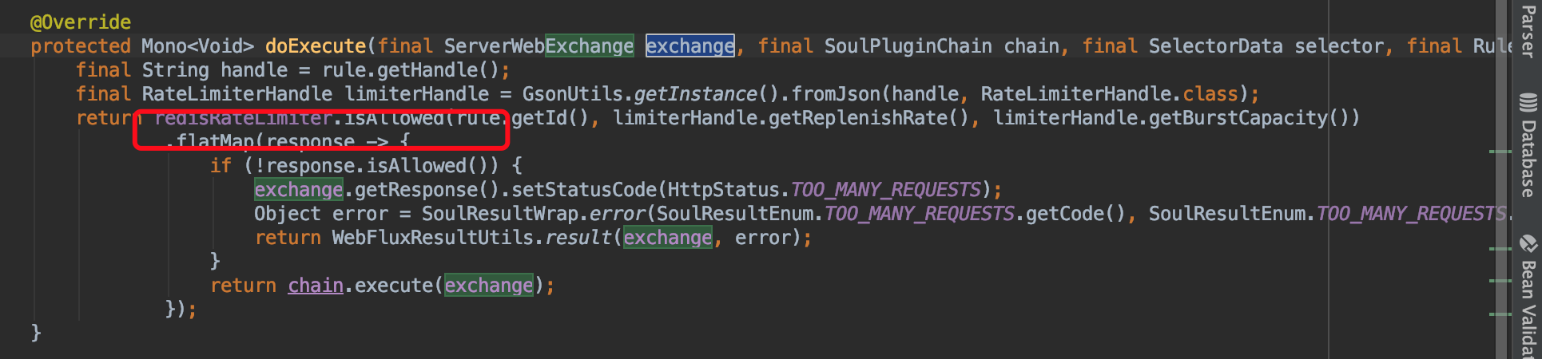Click the blue-highlighted exchange parameter
The width and height of the screenshot is (1542, 359).
pyautogui.click(x=690, y=46)
